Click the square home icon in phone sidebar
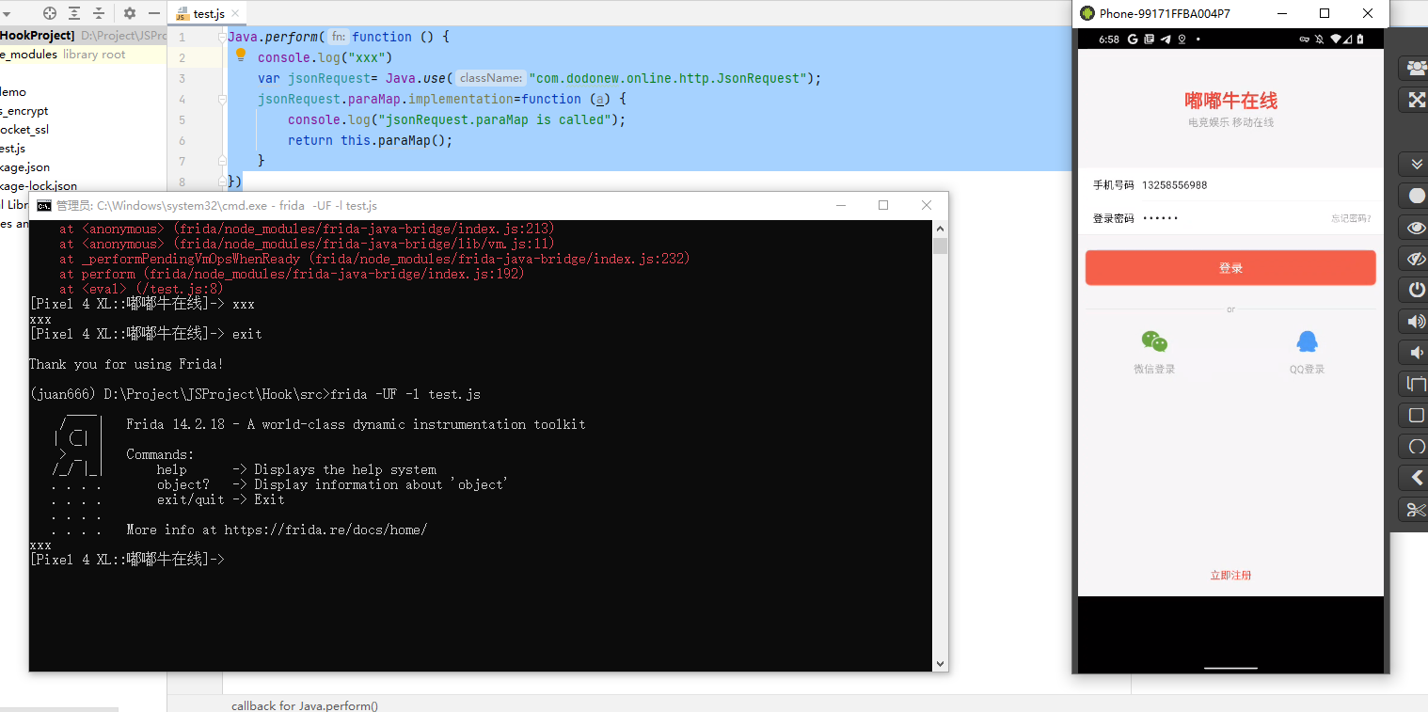The image size is (1428, 712). (x=1416, y=415)
